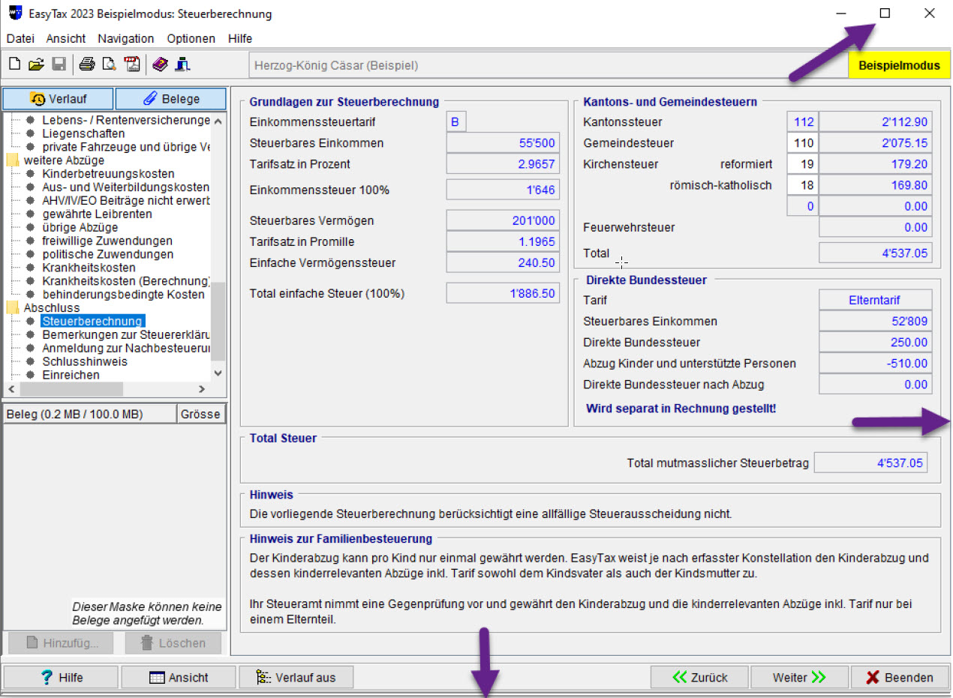Select gewährte Leibrenten tree entry
The image size is (953, 698).
tap(97, 214)
